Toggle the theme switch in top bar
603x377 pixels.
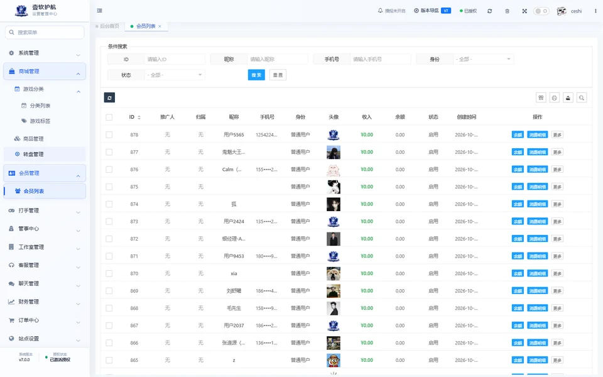[x=541, y=11]
